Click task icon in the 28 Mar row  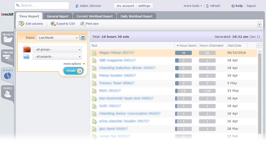coord(94,129)
